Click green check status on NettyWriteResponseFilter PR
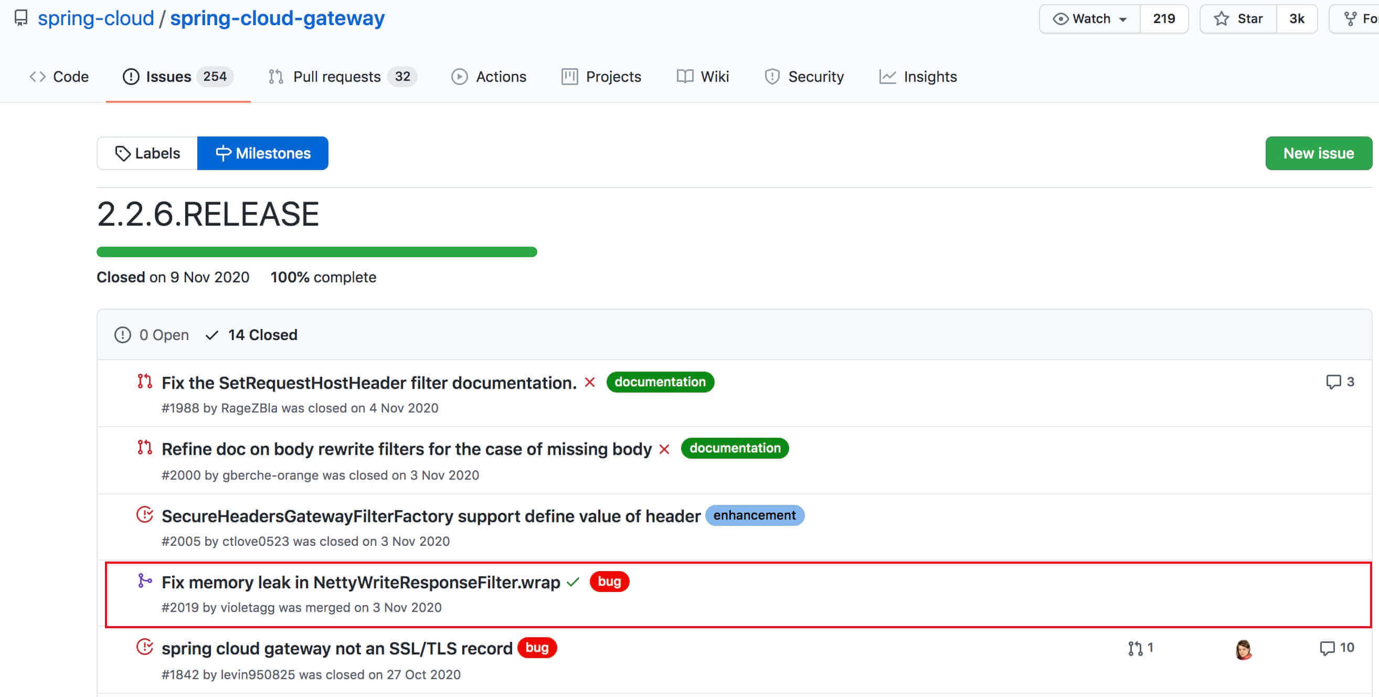1379x697 pixels. click(573, 582)
